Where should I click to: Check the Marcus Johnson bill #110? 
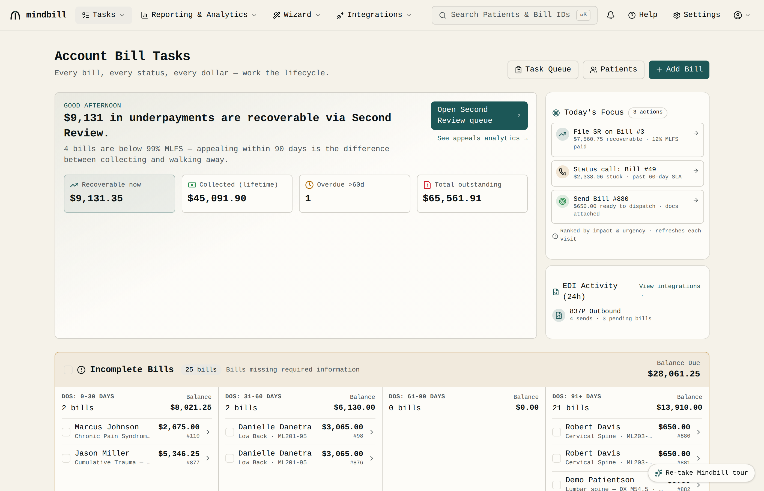point(66,432)
